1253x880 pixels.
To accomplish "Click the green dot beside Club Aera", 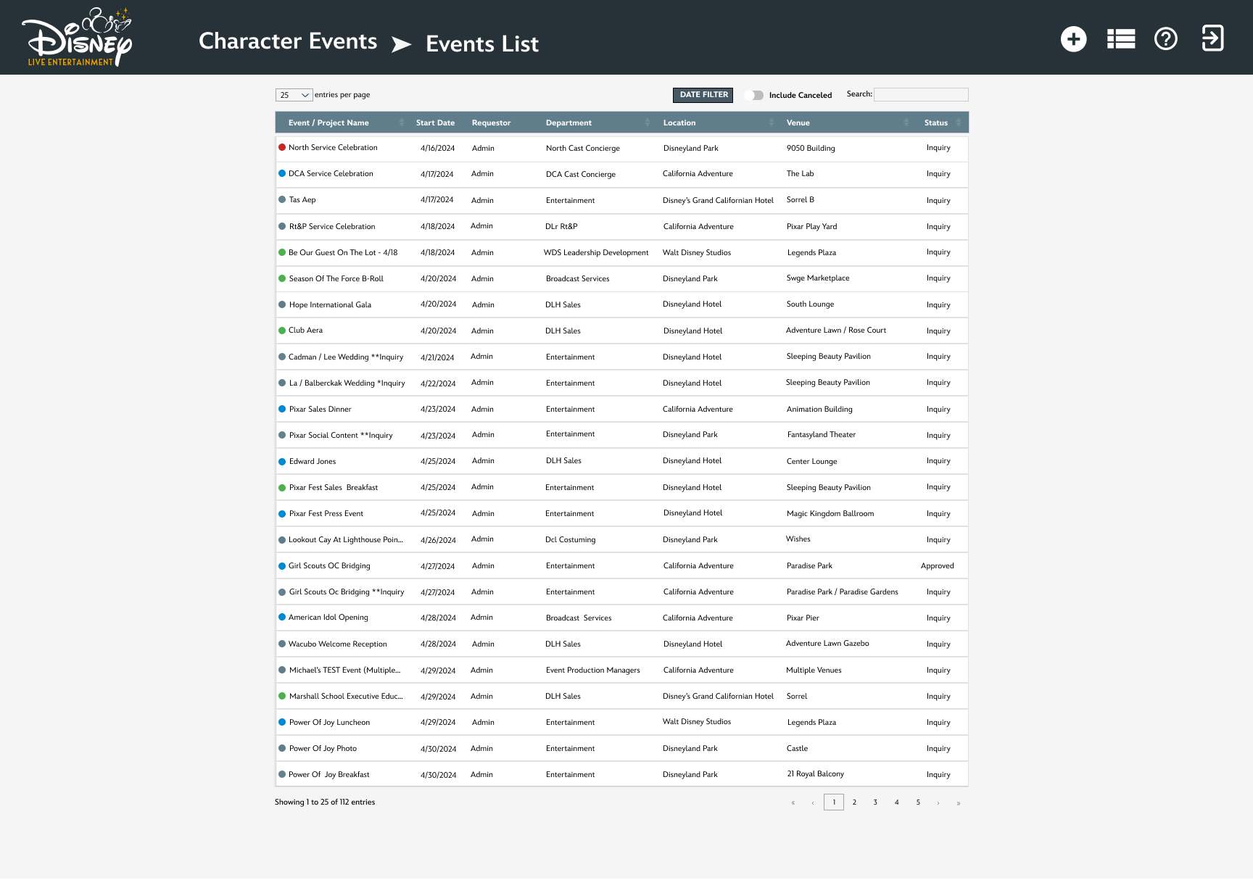I will pos(282,331).
